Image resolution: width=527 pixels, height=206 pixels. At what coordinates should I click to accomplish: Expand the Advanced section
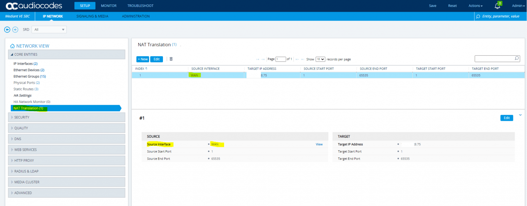pos(67,193)
